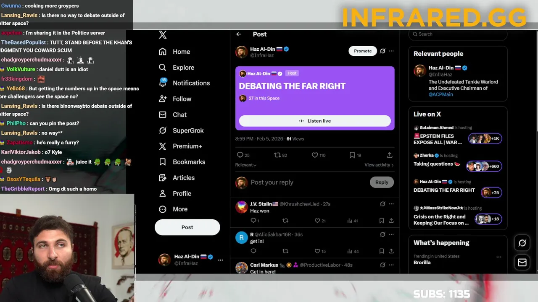Open Bookmarks in sidebar
This screenshot has width=538, height=302.
pyautogui.click(x=182, y=162)
